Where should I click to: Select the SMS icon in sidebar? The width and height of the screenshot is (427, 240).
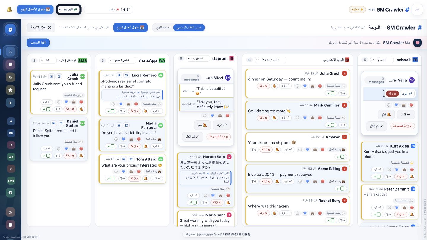(x=11, y=181)
